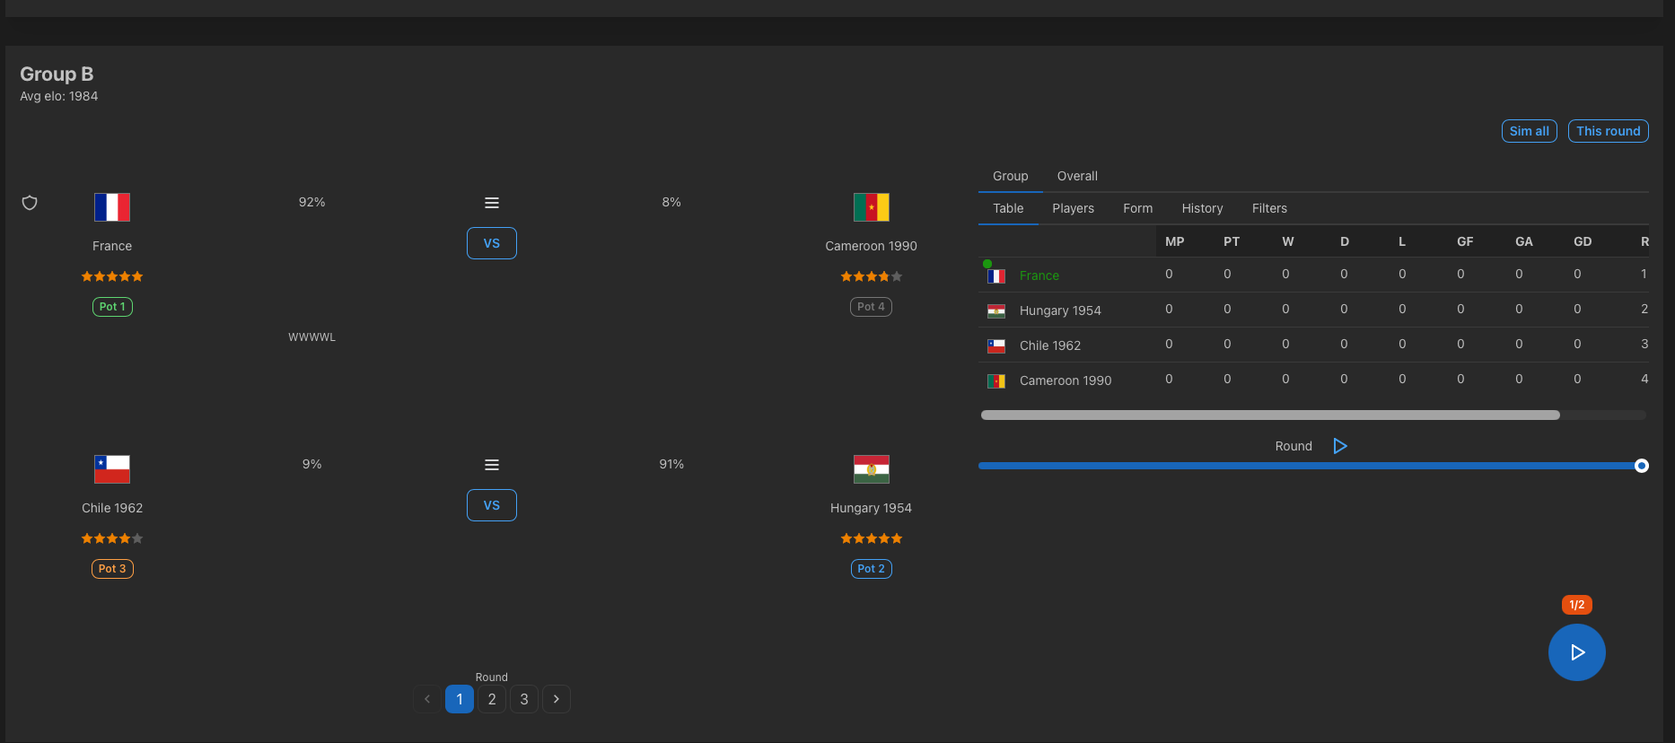Switch to the Overall tab
The width and height of the screenshot is (1675, 743).
click(x=1077, y=176)
